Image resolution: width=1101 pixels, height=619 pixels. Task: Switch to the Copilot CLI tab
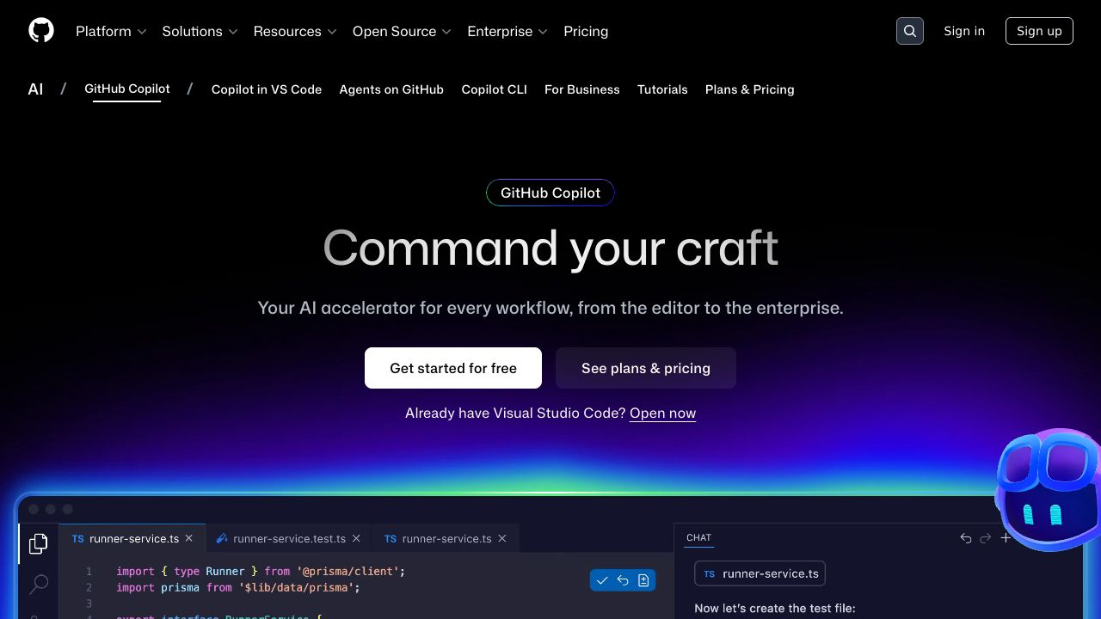(x=494, y=89)
